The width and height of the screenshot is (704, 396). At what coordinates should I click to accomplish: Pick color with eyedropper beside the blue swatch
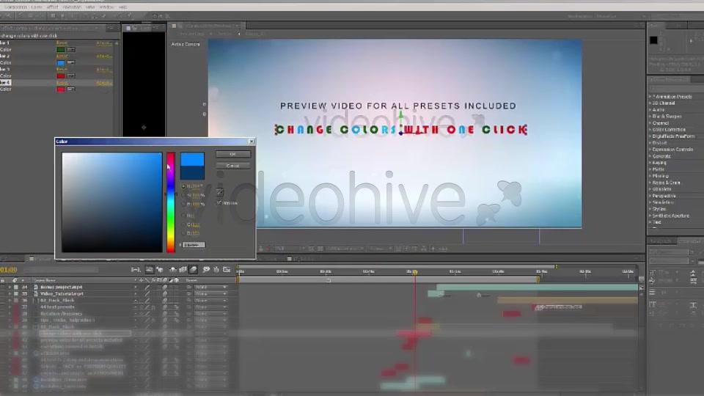click(x=70, y=63)
